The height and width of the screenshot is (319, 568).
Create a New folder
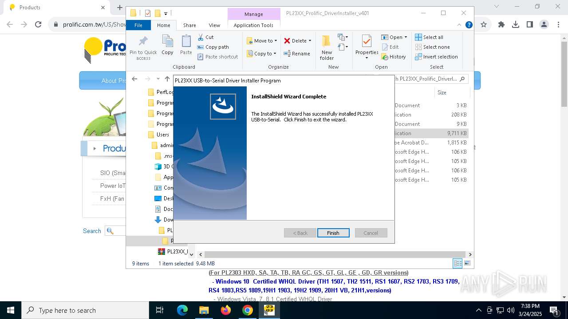[x=327, y=48]
